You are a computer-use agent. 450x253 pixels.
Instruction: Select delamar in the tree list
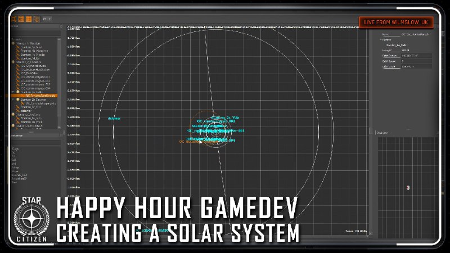26,111
